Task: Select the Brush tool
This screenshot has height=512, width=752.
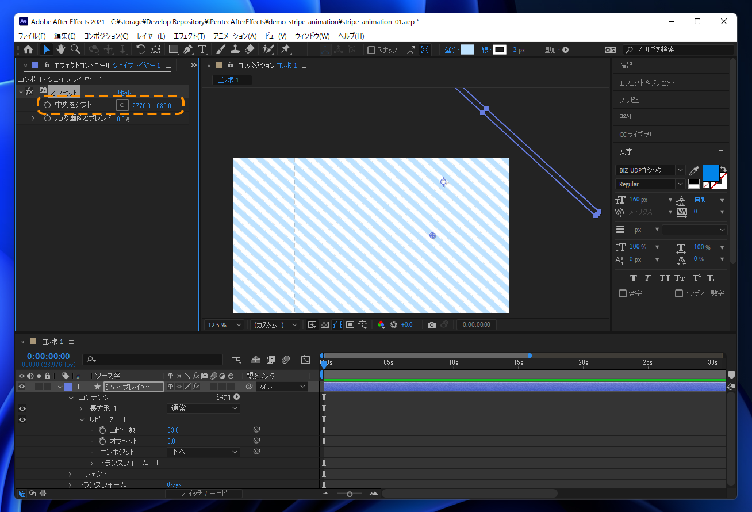Action: [x=221, y=49]
